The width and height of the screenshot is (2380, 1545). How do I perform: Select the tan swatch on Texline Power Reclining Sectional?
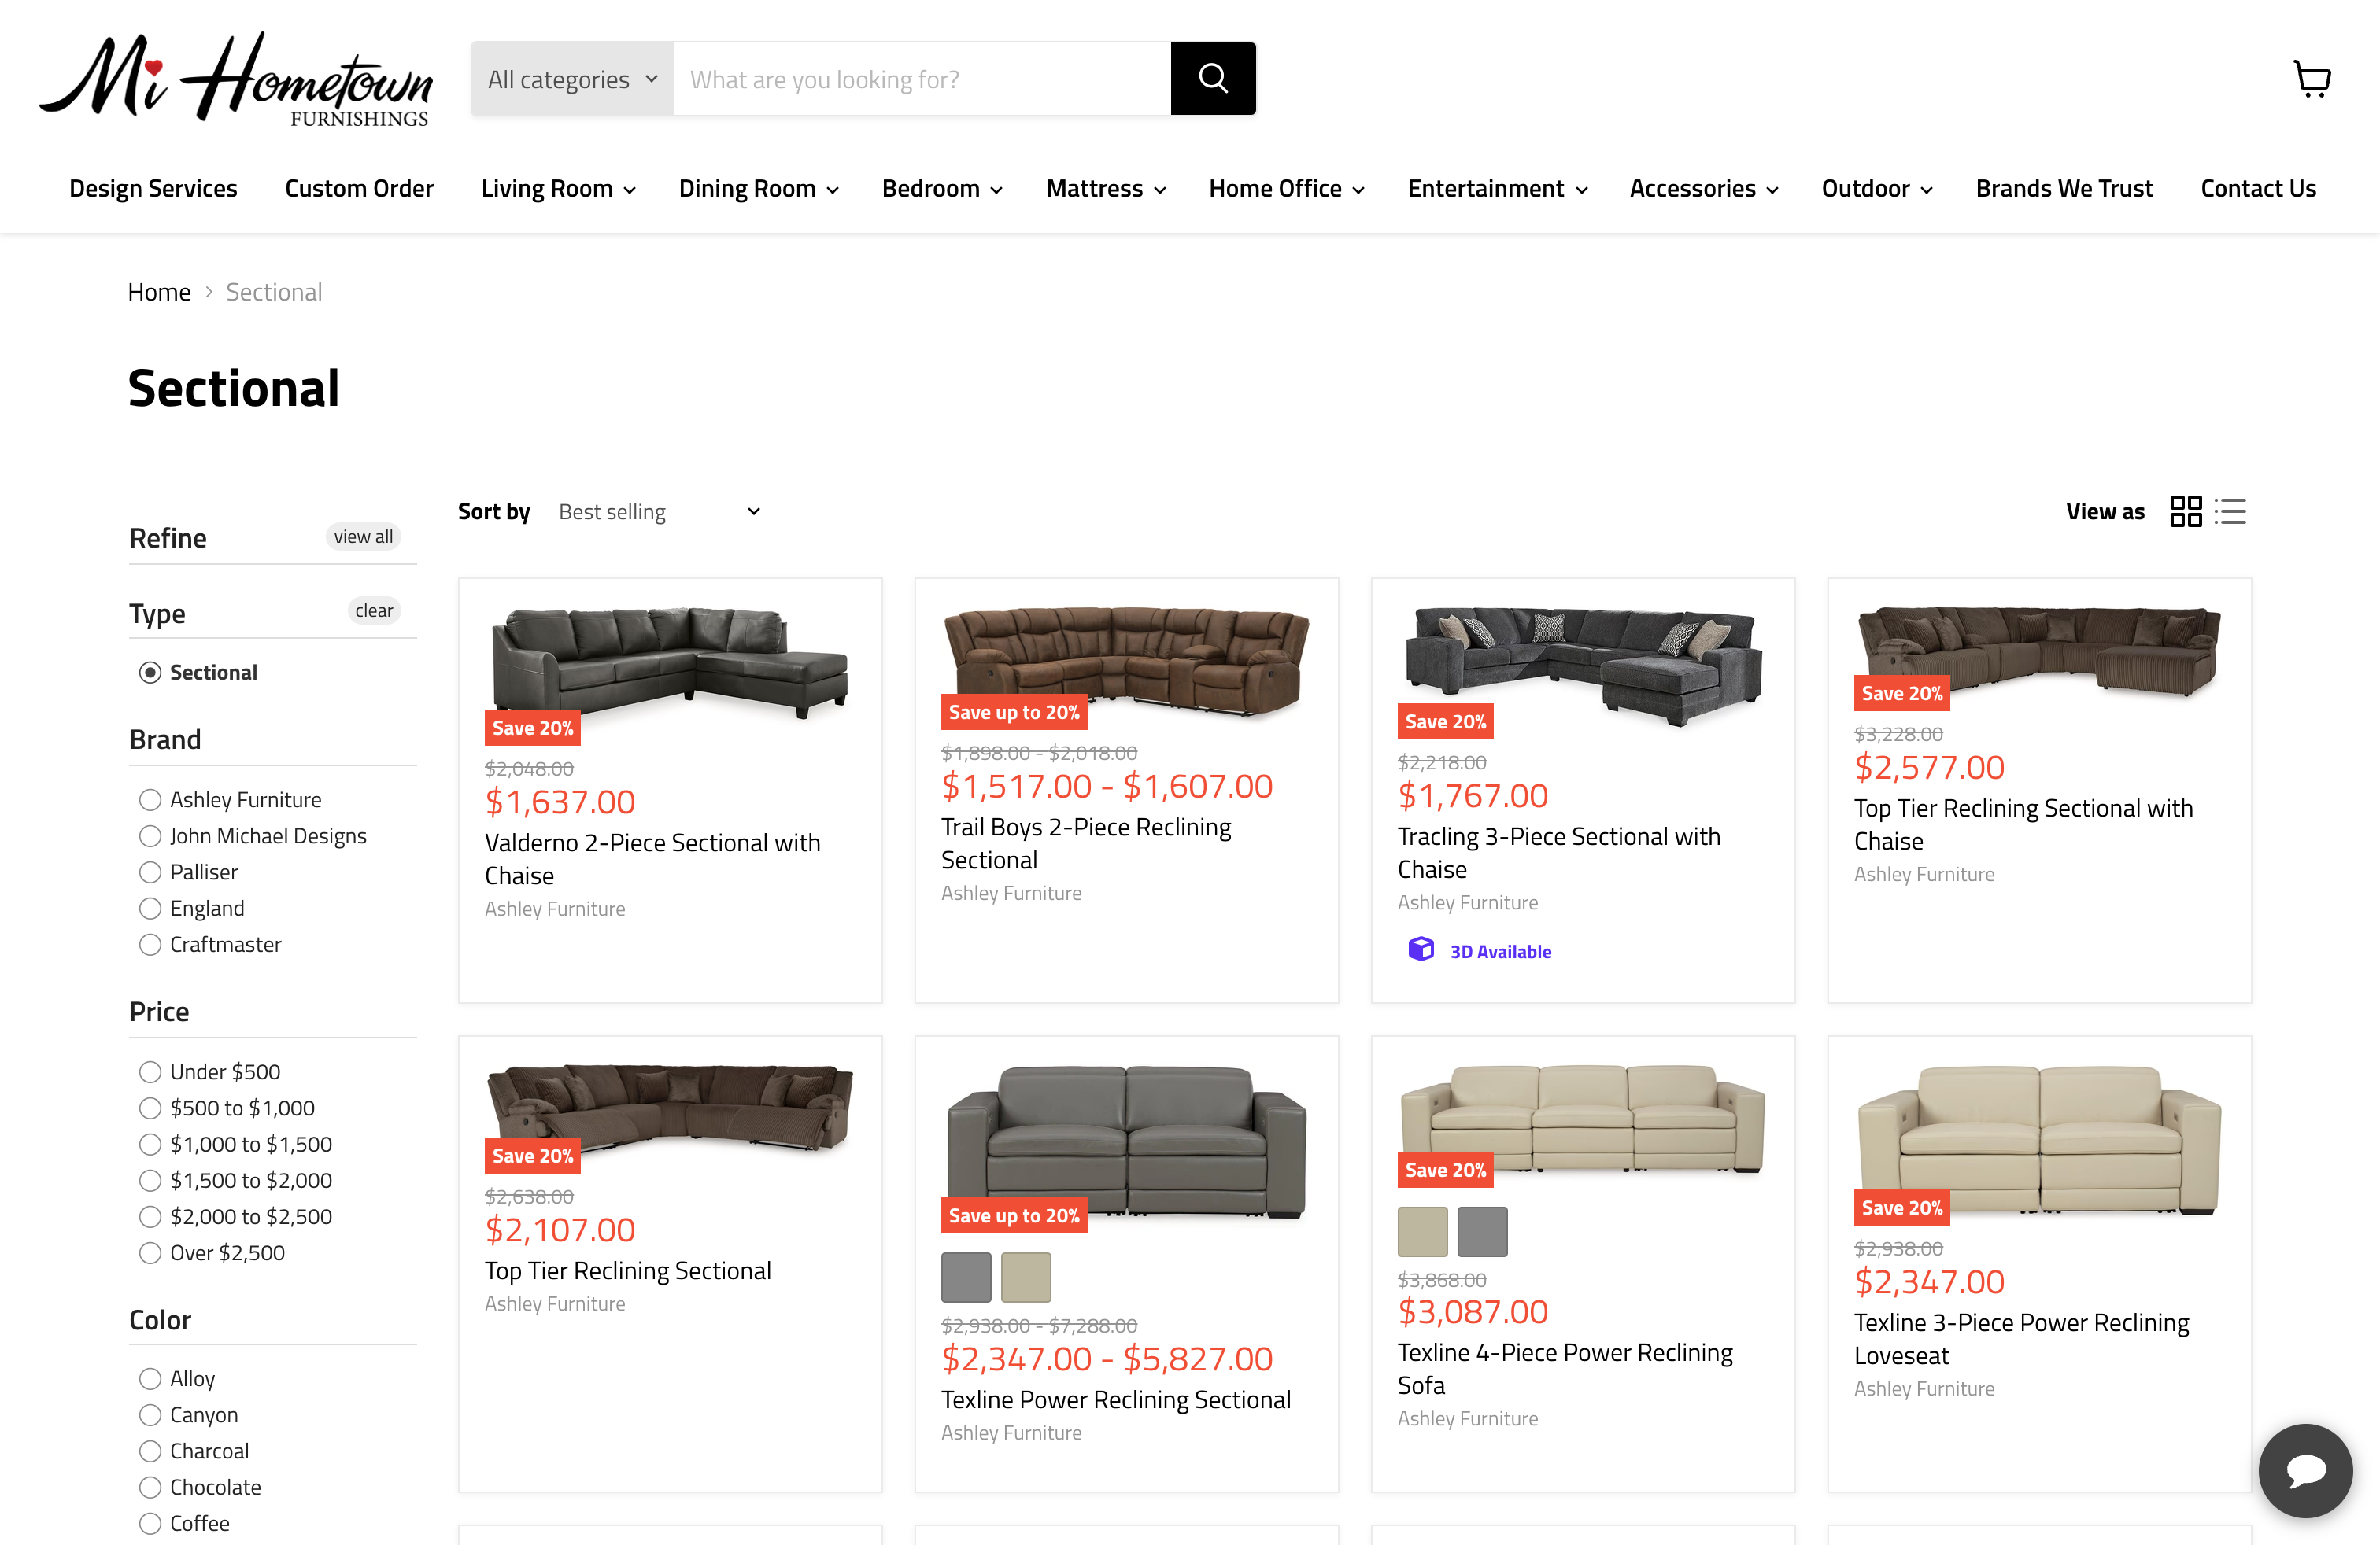[1026, 1276]
